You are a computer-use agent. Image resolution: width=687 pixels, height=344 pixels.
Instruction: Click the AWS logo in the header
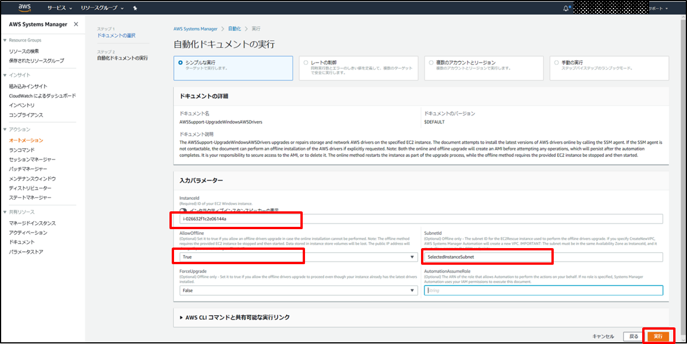[x=24, y=8]
